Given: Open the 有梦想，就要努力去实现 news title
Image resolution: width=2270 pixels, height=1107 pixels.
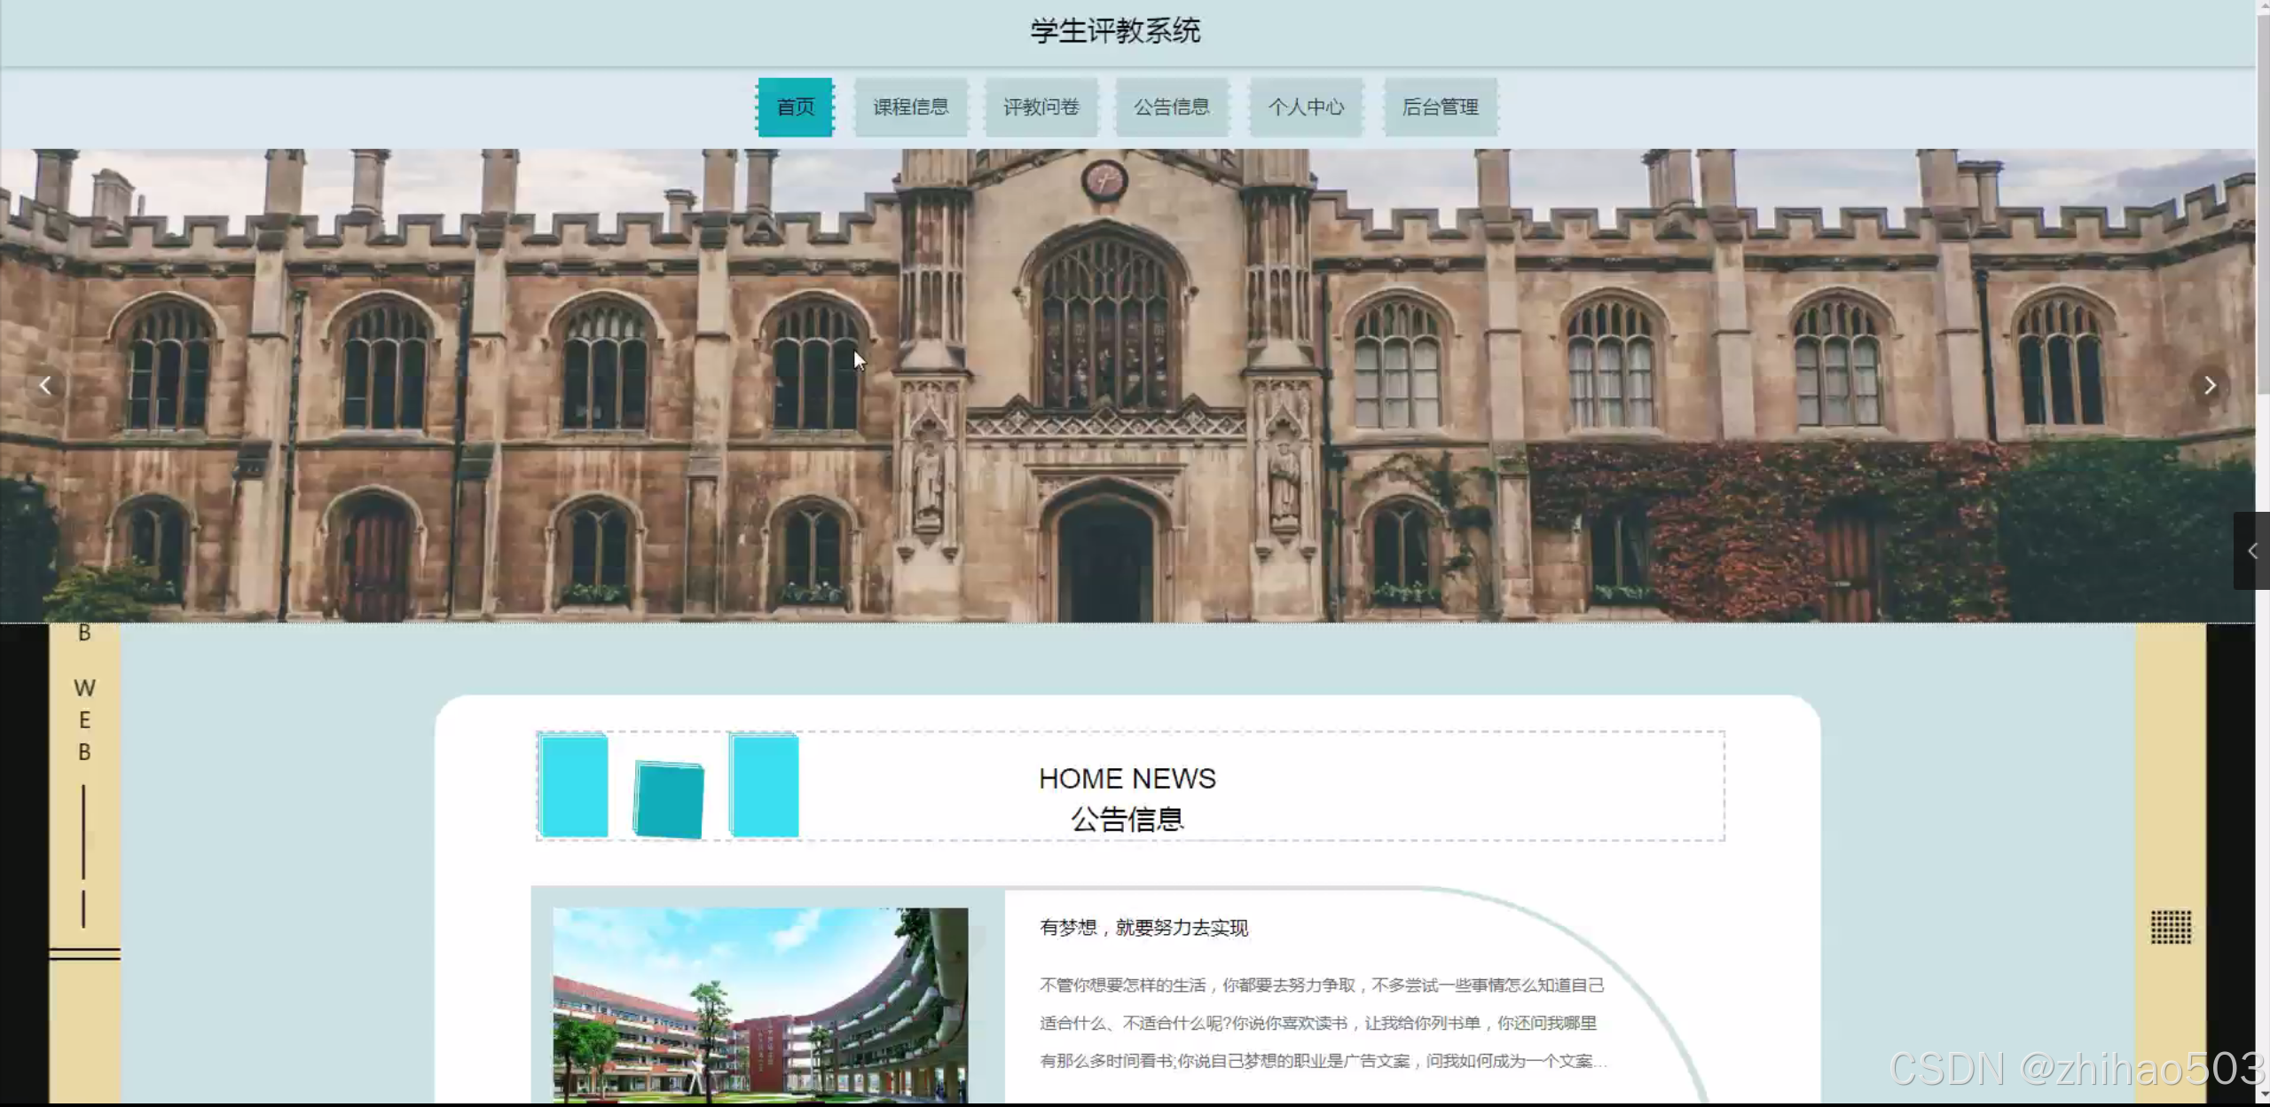Looking at the screenshot, I should (x=1143, y=928).
